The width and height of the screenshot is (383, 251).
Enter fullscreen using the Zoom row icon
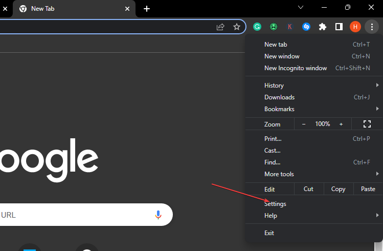pos(367,124)
